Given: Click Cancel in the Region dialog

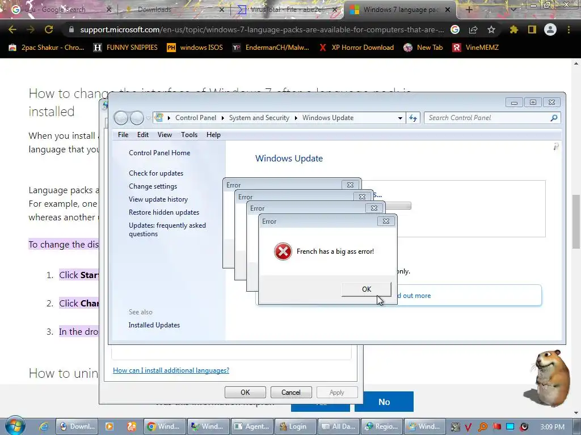Looking at the screenshot, I should [291, 392].
